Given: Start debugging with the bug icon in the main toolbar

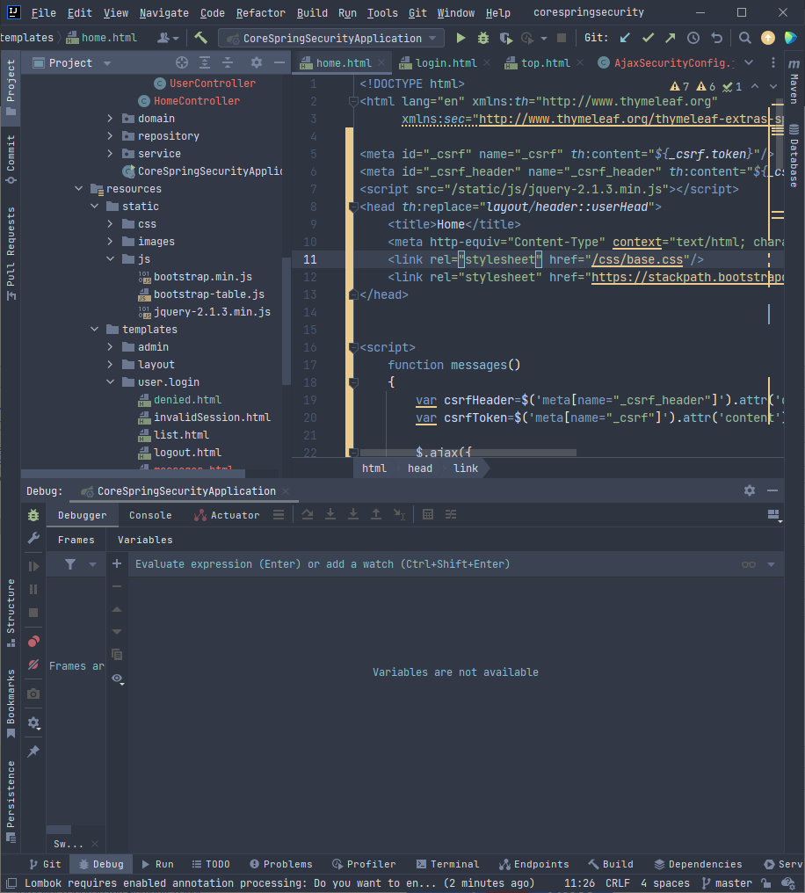Looking at the screenshot, I should click(482, 38).
